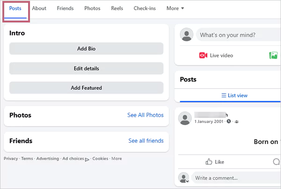This screenshot has width=281, height=189.
Task: Click the comment bubble icon
Action: coord(276,162)
